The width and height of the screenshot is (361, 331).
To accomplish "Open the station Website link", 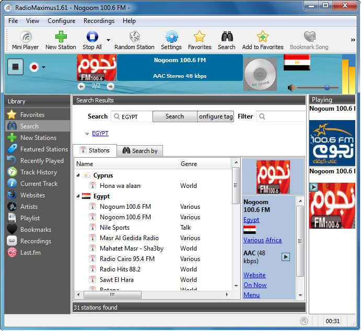I will (254, 275).
